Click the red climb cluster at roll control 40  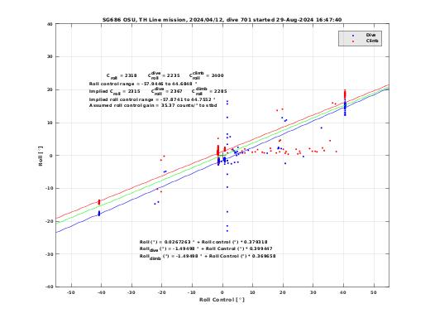click(x=345, y=94)
